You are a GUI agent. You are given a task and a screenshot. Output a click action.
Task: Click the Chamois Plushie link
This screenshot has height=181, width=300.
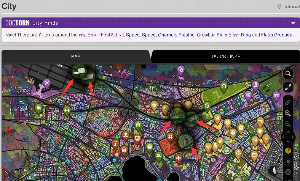[176, 35]
